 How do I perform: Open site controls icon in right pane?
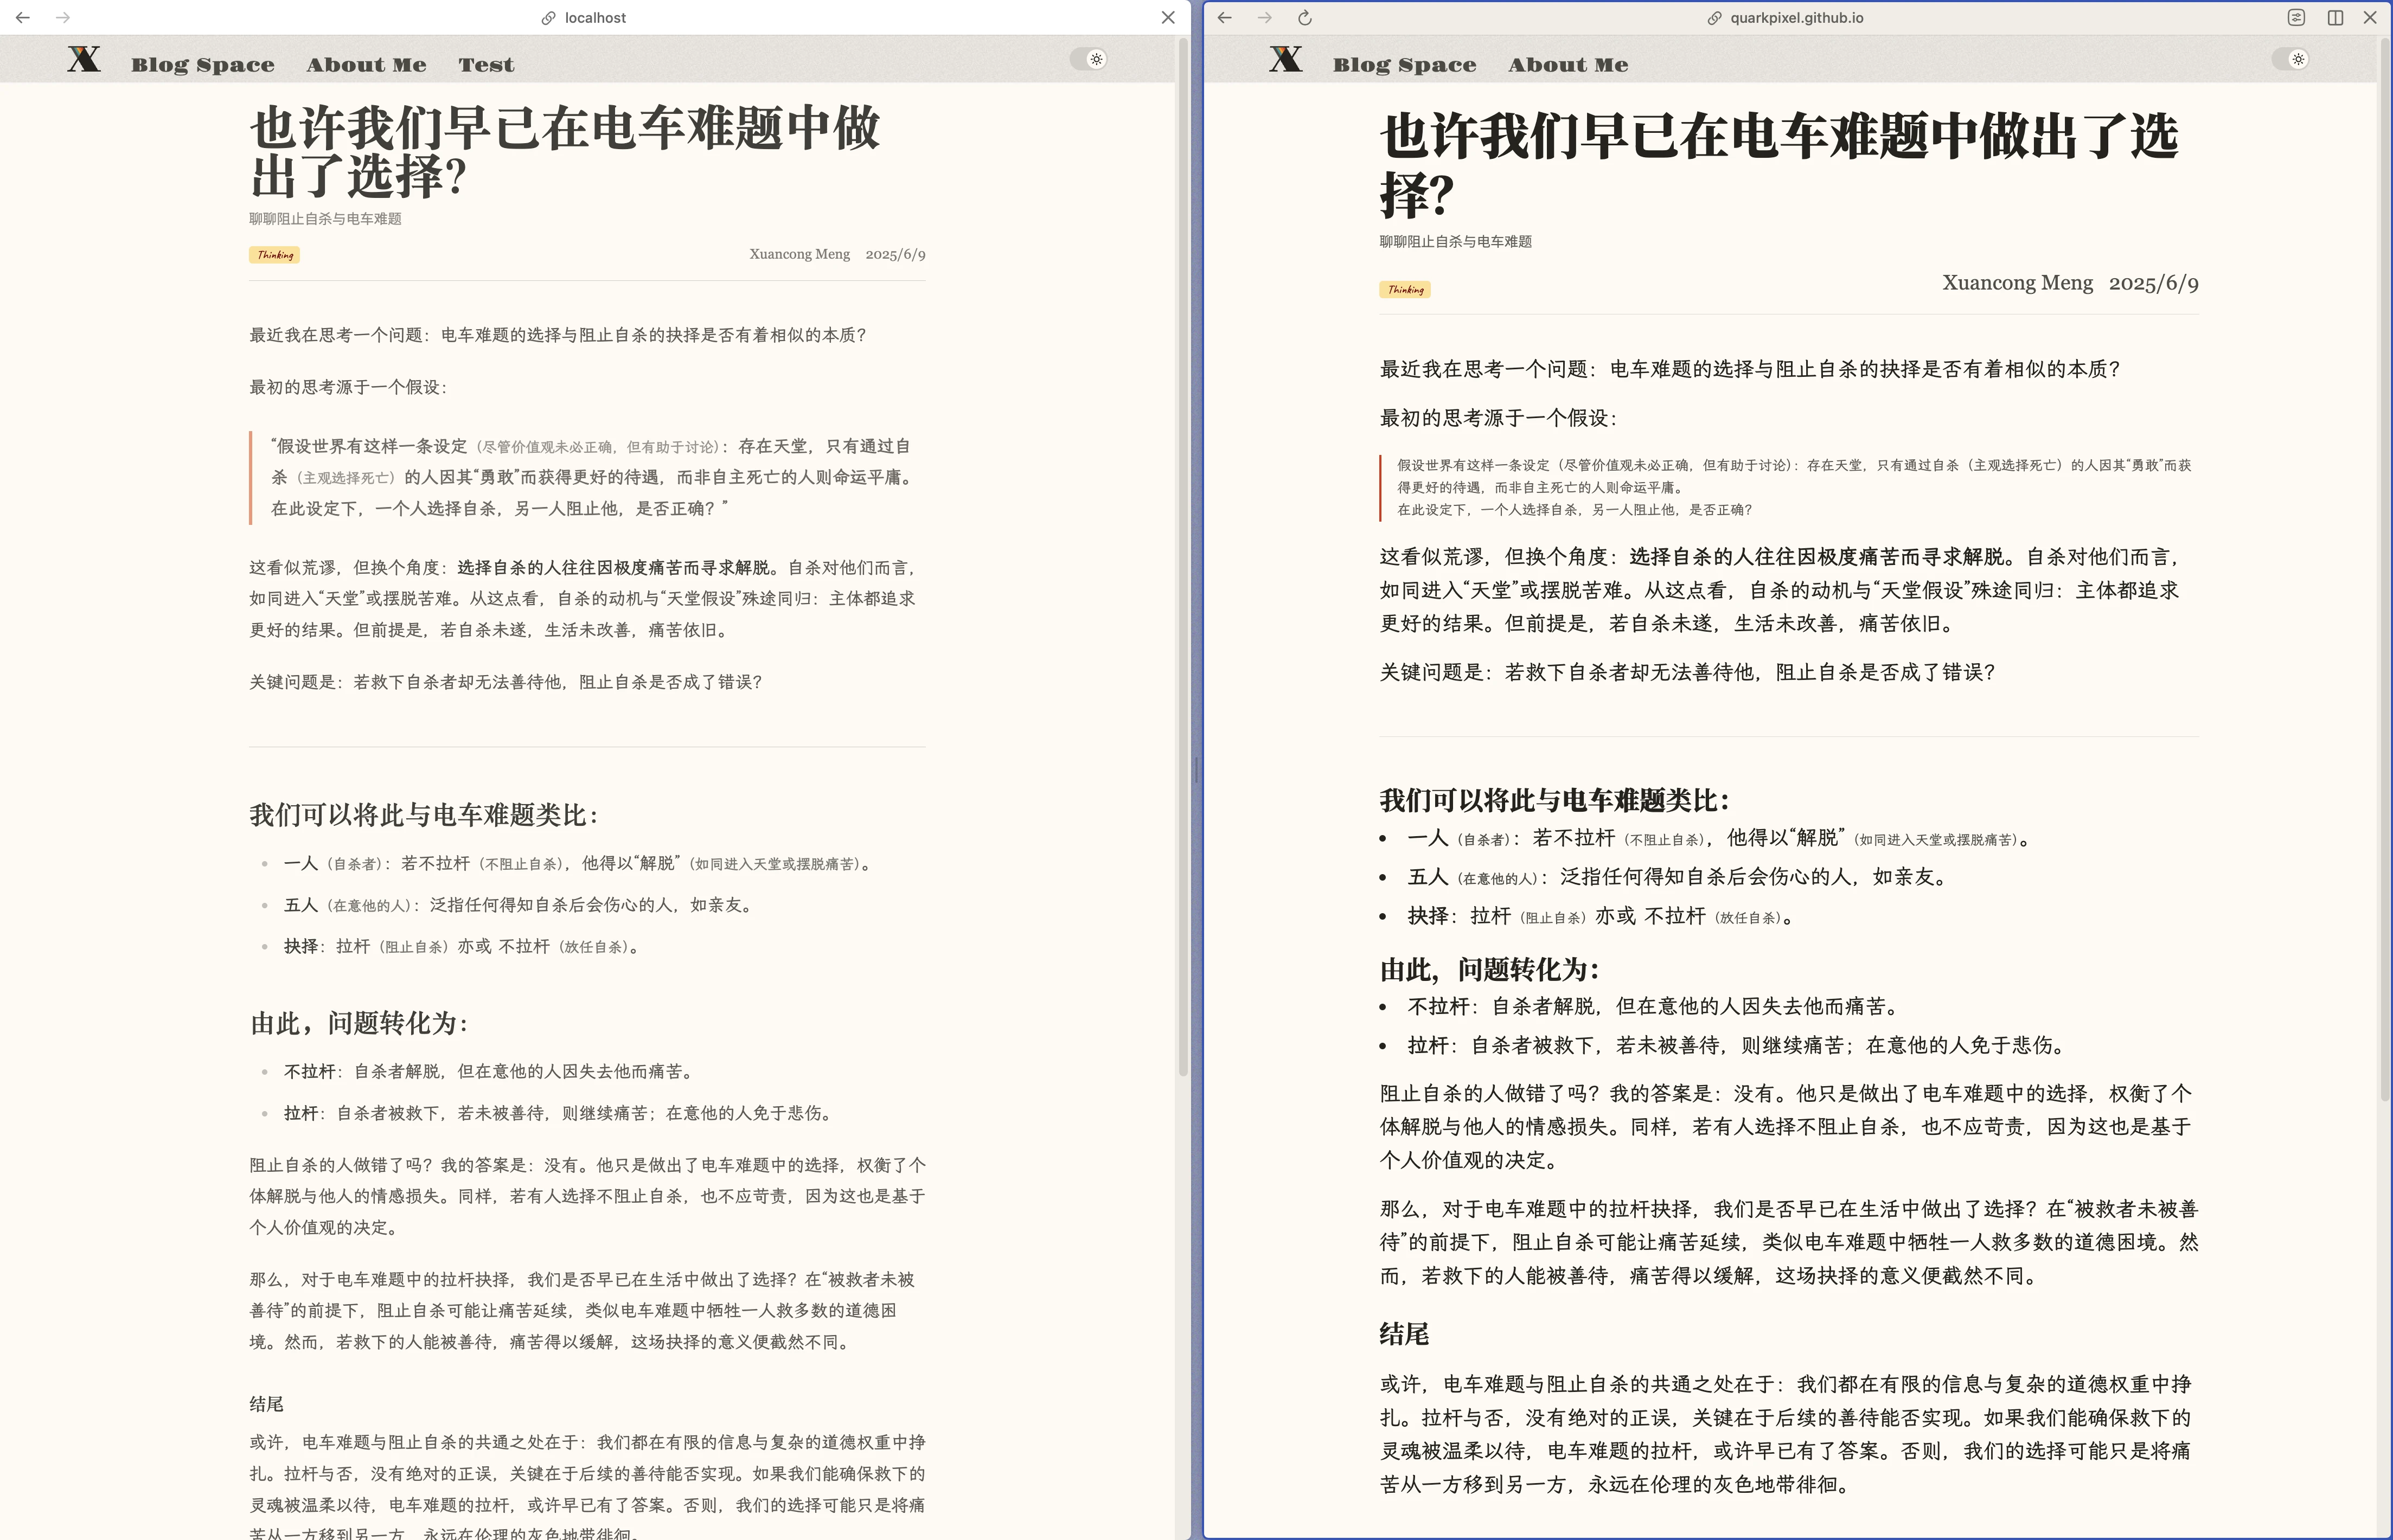tap(2297, 18)
